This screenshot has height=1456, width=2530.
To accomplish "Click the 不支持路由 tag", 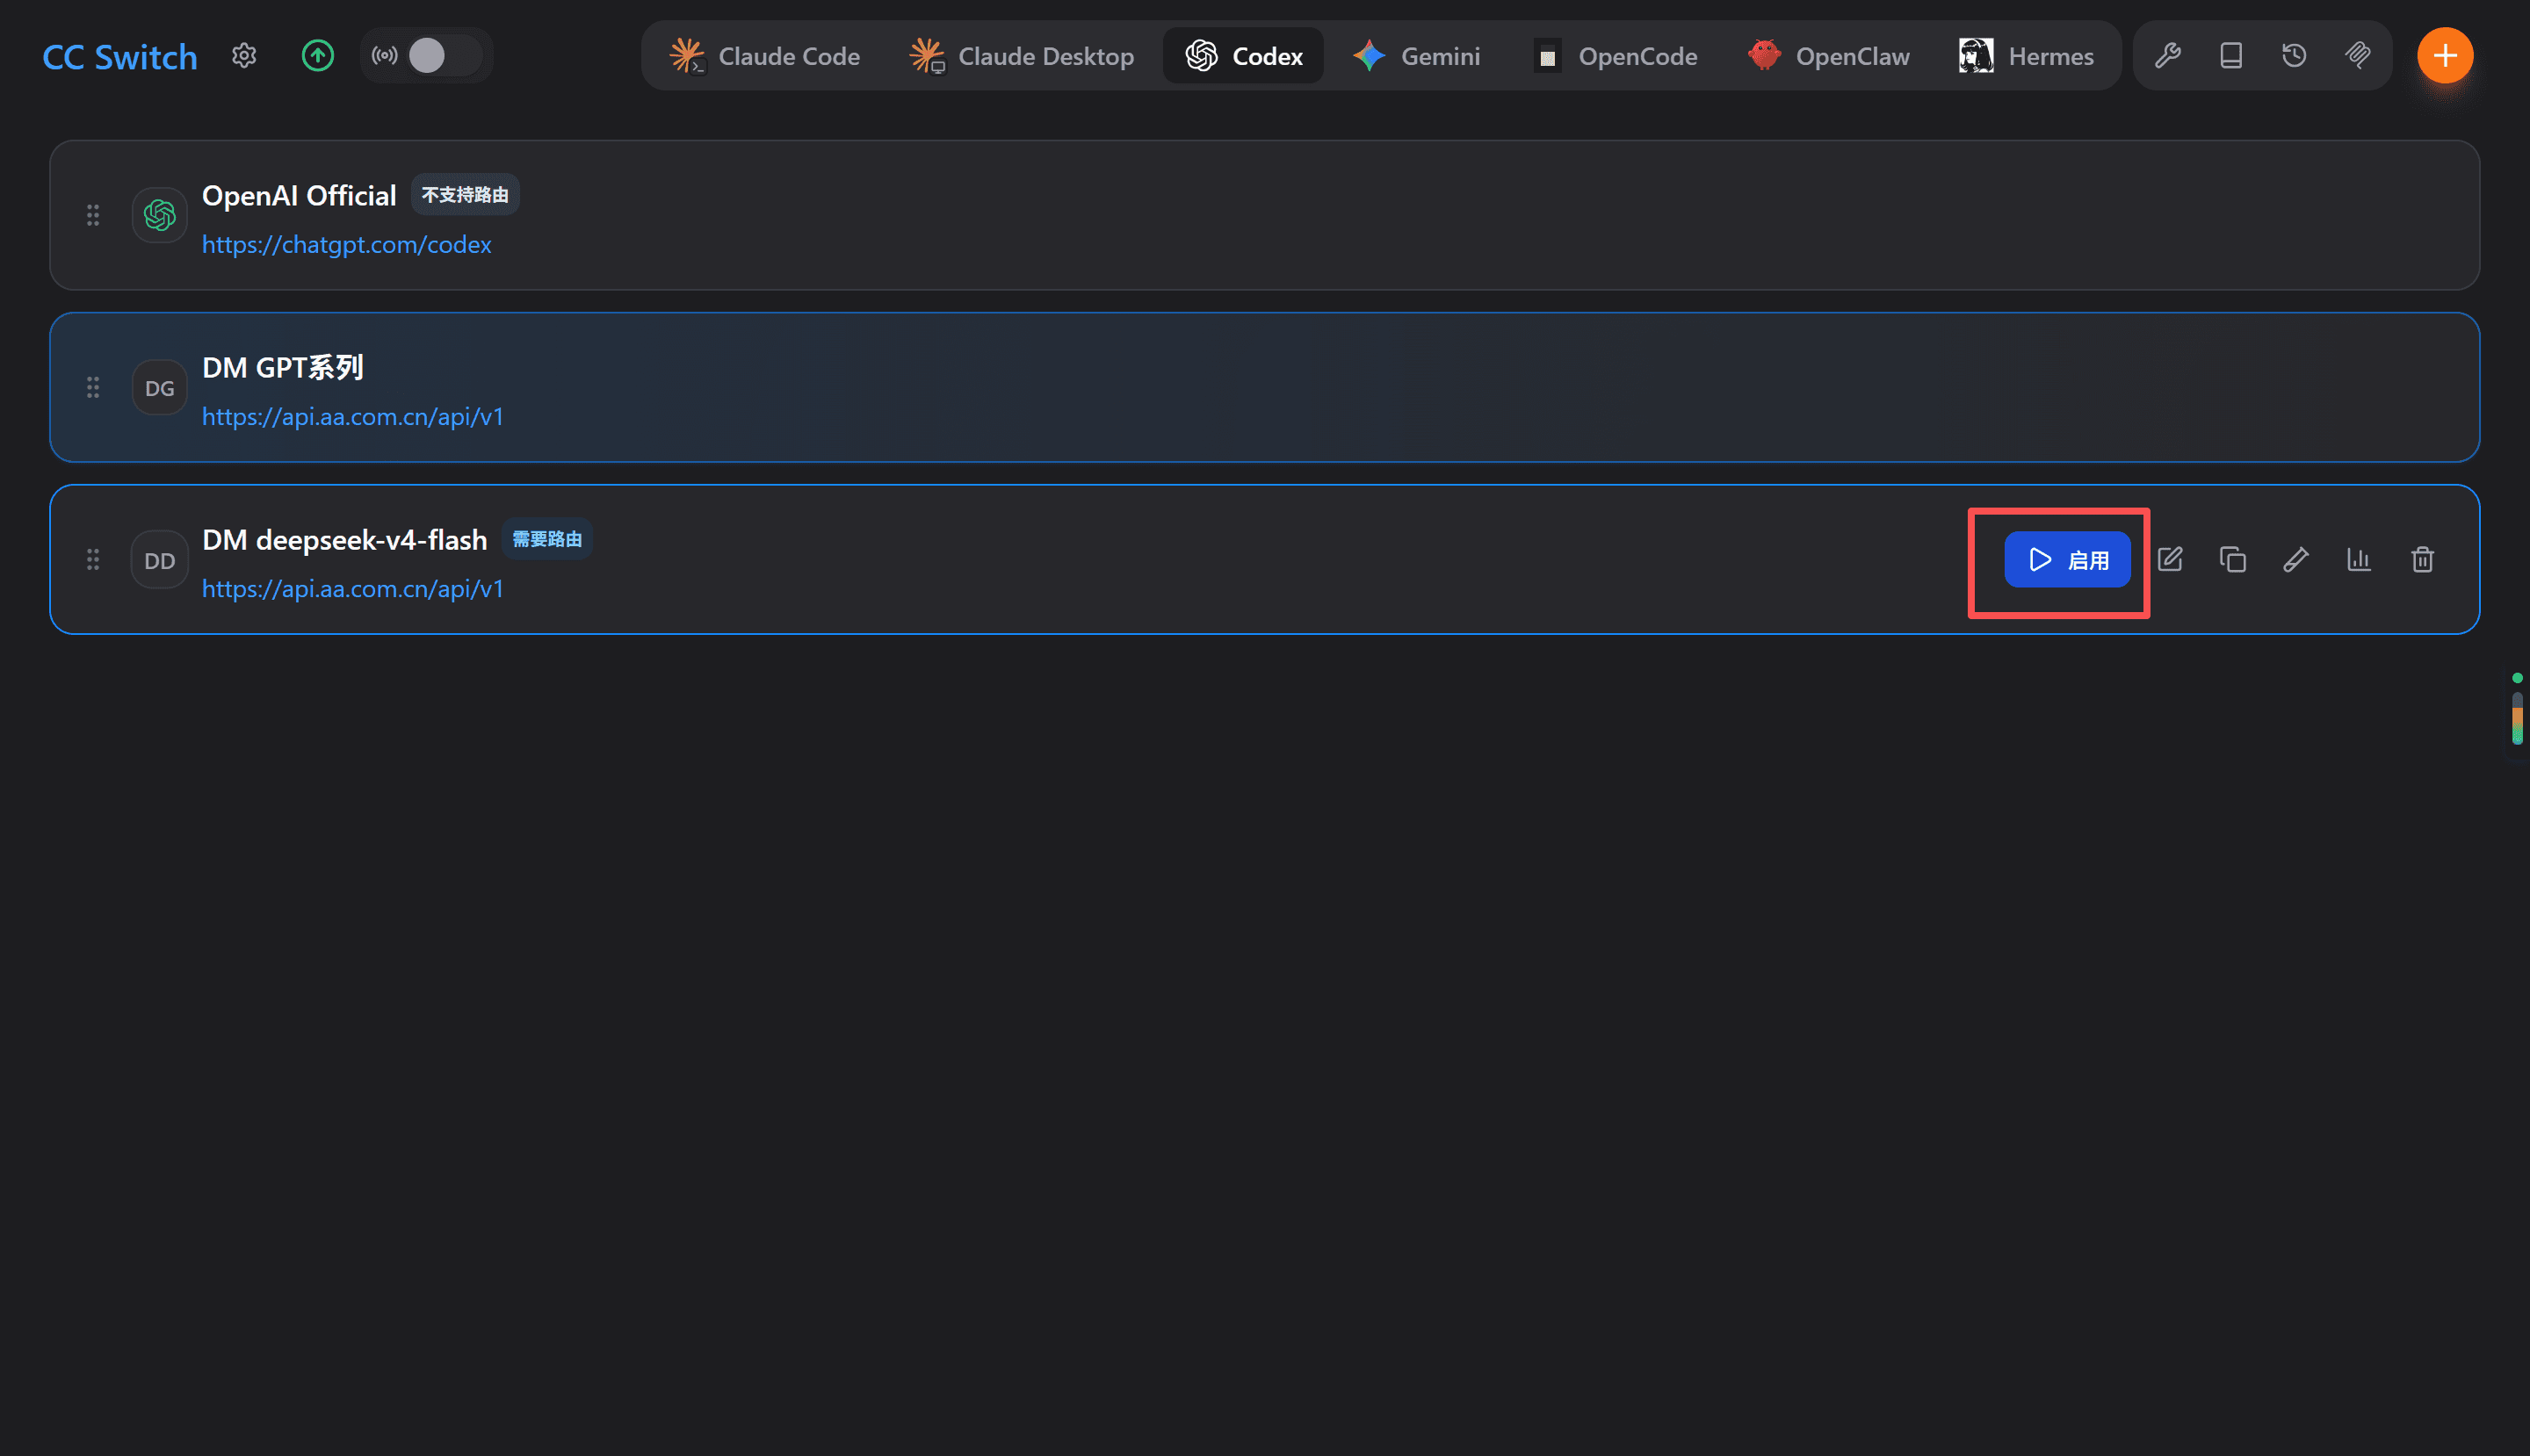I will 466,195.
